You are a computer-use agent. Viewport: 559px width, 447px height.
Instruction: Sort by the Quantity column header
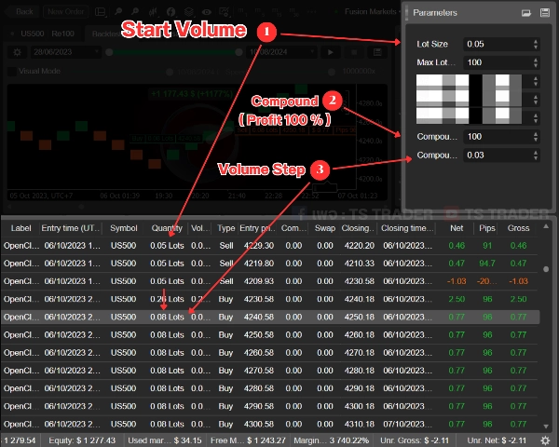pos(166,228)
